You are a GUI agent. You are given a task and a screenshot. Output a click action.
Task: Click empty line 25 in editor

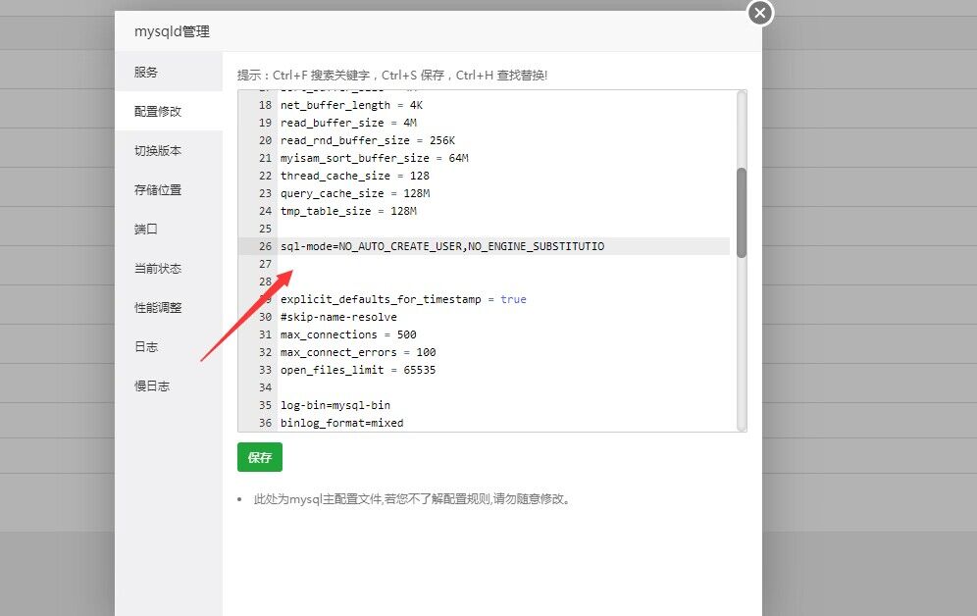click(503, 229)
